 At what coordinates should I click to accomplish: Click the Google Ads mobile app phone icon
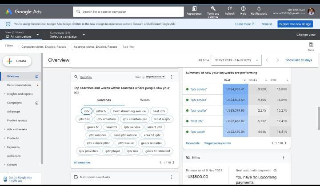point(5,179)
